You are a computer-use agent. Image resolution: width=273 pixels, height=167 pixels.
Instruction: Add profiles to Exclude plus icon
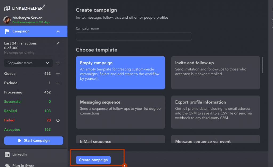click(x=58, y=83)
